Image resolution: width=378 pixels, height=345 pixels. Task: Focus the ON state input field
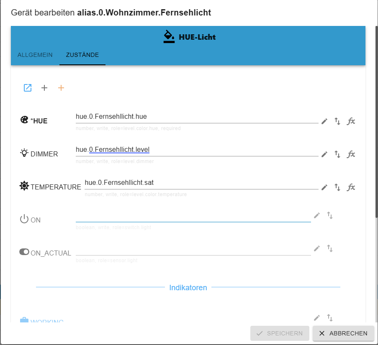(x=193, y=216)
